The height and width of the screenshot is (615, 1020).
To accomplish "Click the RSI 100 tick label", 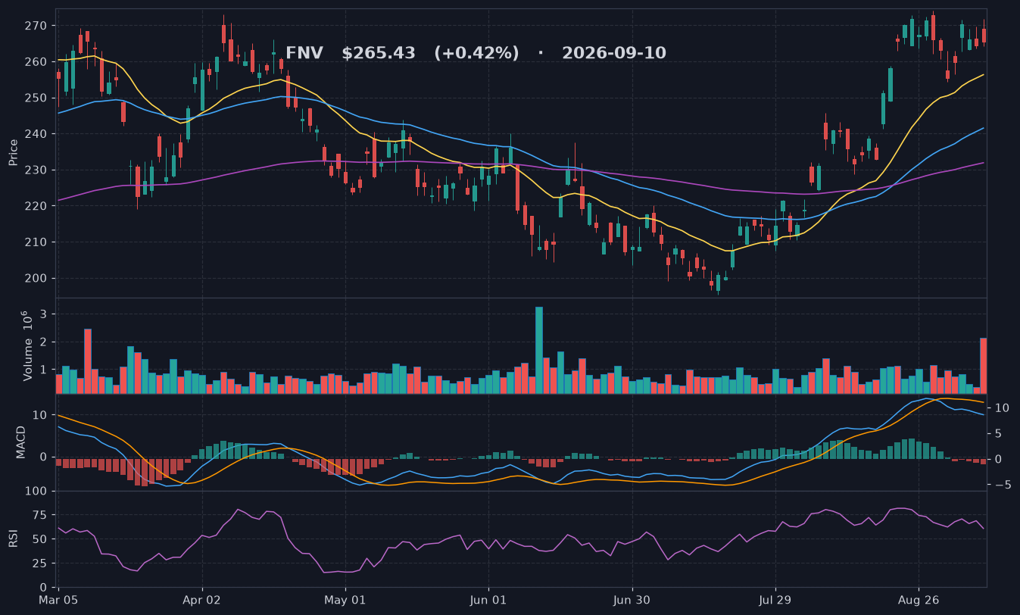I will [x=37, y=492].
